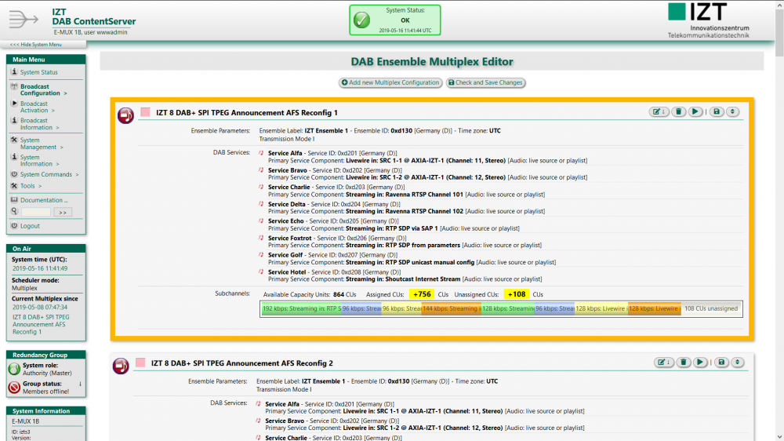Click the yellow +756 assigned CUs value
784x441 pixels.
coord(422,294)
